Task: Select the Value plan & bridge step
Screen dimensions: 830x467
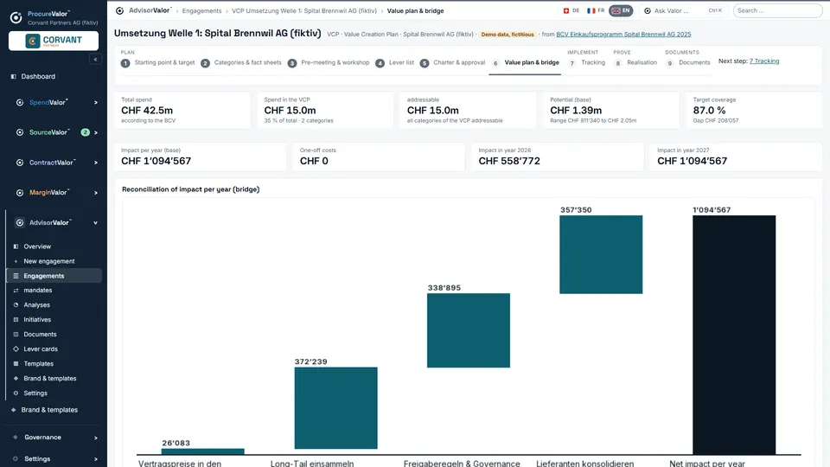Action: [525, 63]
